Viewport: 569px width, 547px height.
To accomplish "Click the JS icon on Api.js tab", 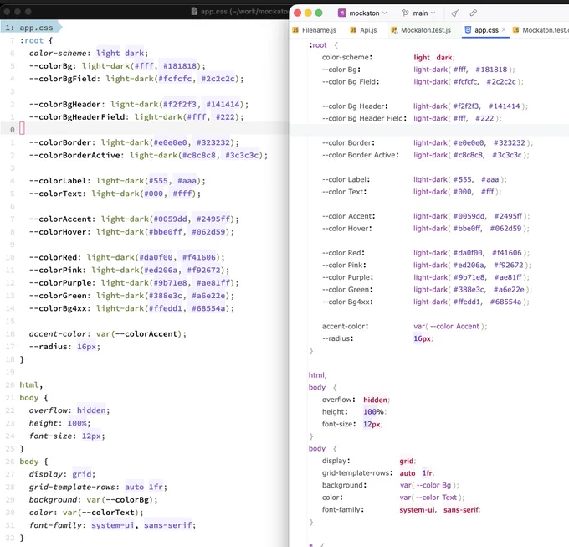I will [353, 30].
